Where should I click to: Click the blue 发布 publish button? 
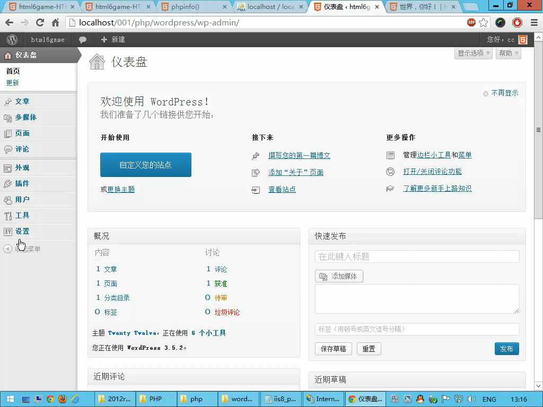[506, 349]
